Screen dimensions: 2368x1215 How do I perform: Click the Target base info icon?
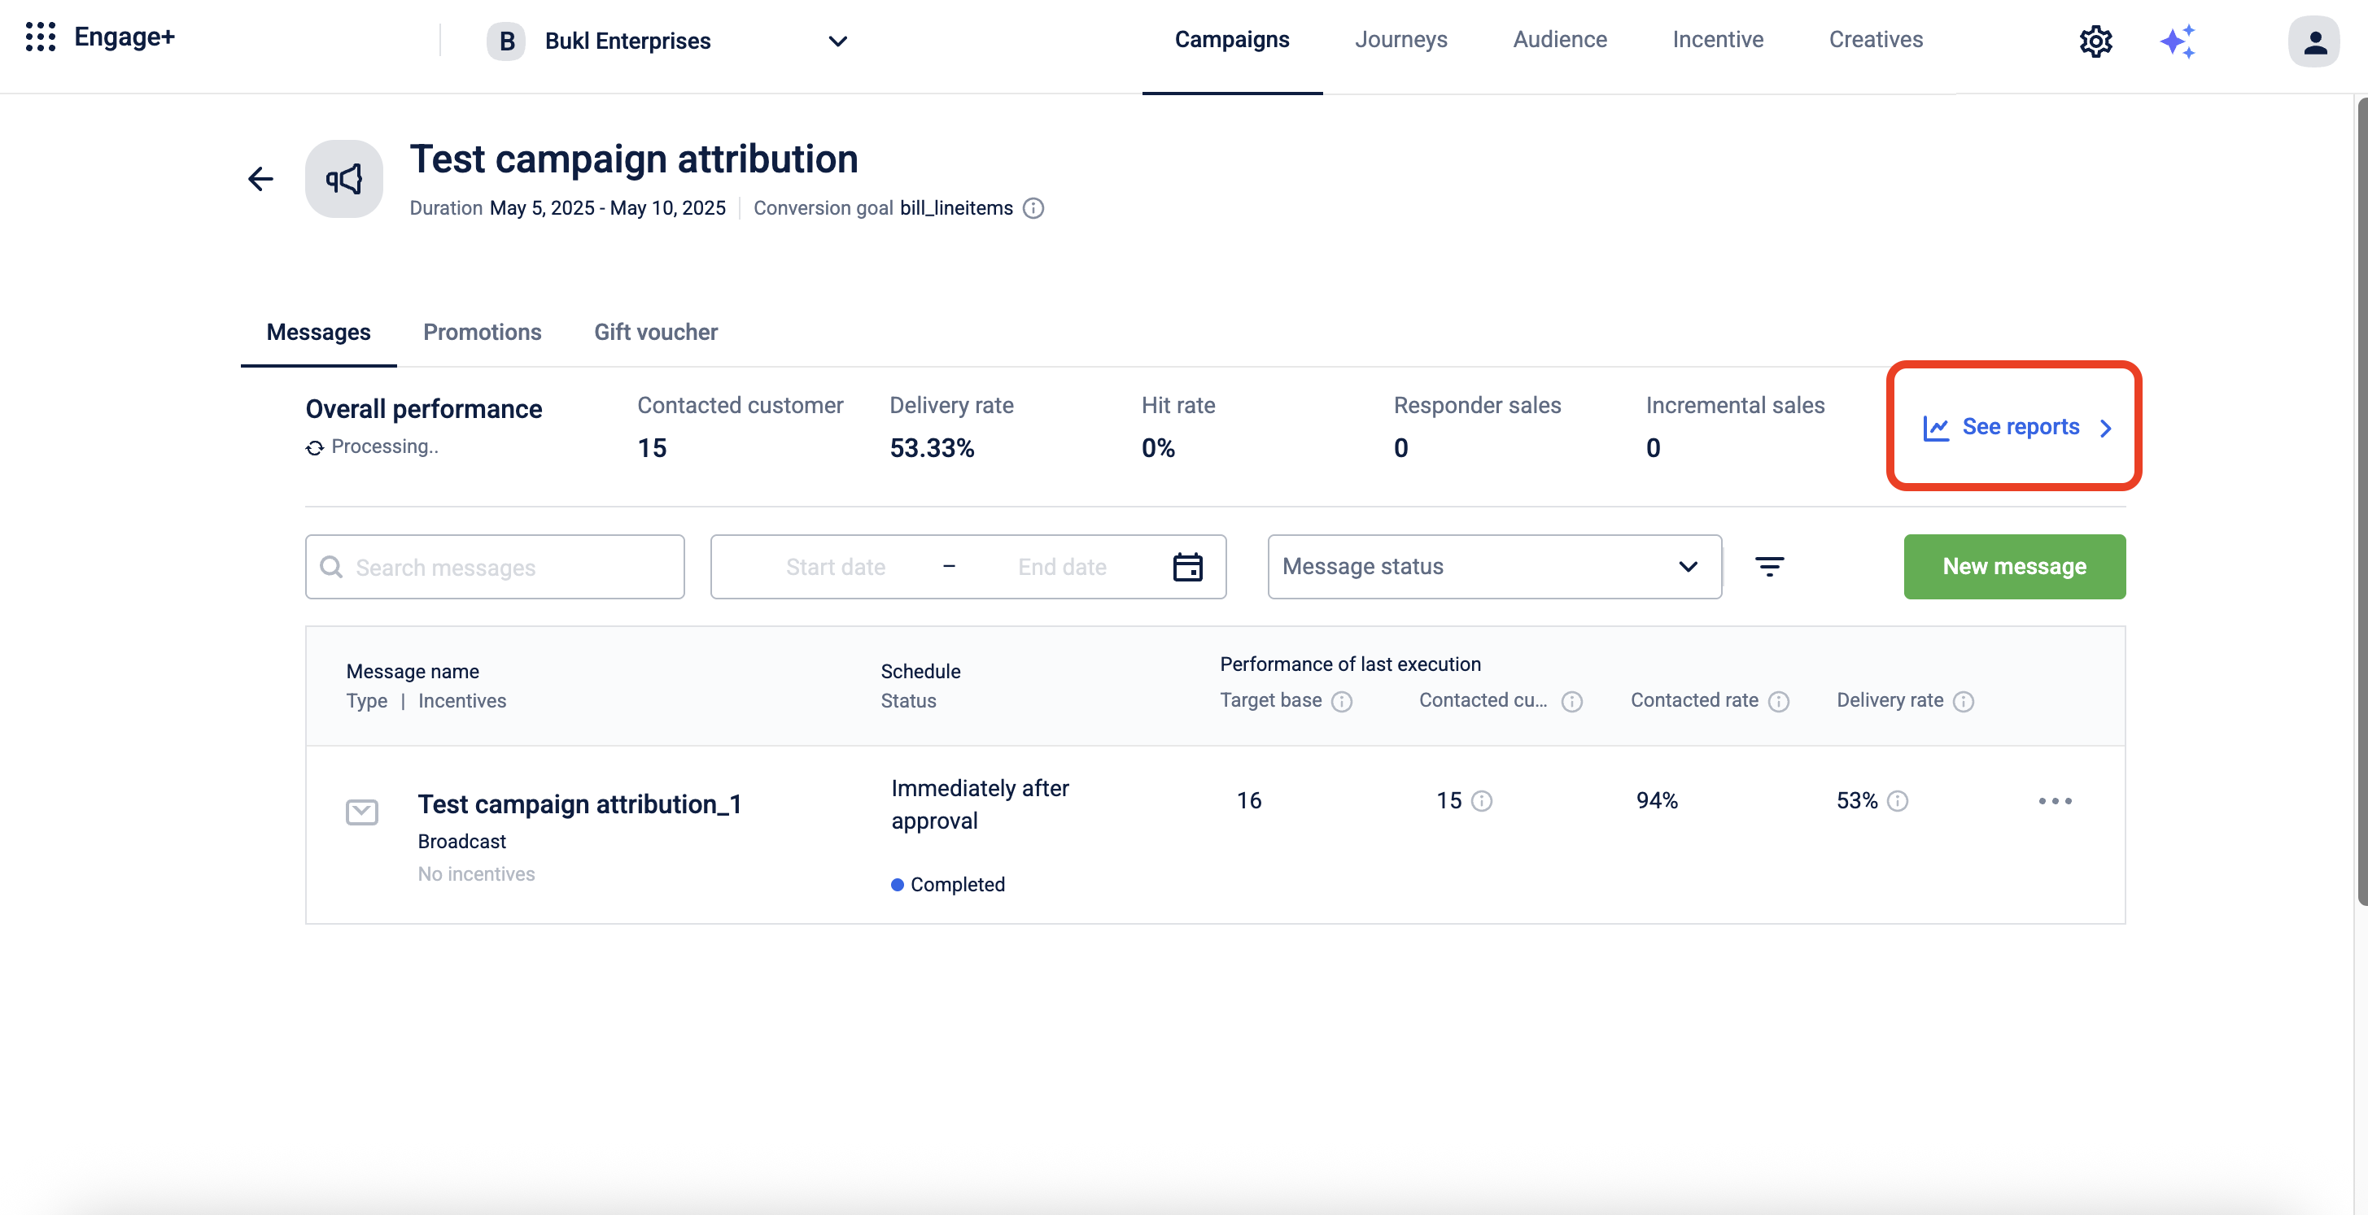tap(1342, 702)
